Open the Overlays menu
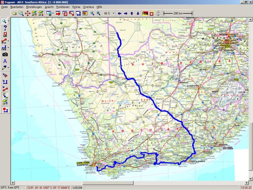253x190 pixels. (x=88, y=7)
